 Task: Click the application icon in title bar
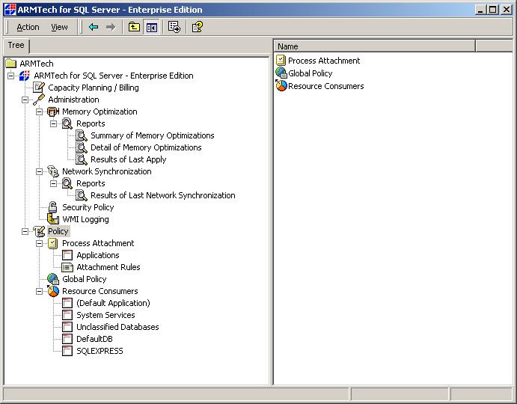[10, 10]
